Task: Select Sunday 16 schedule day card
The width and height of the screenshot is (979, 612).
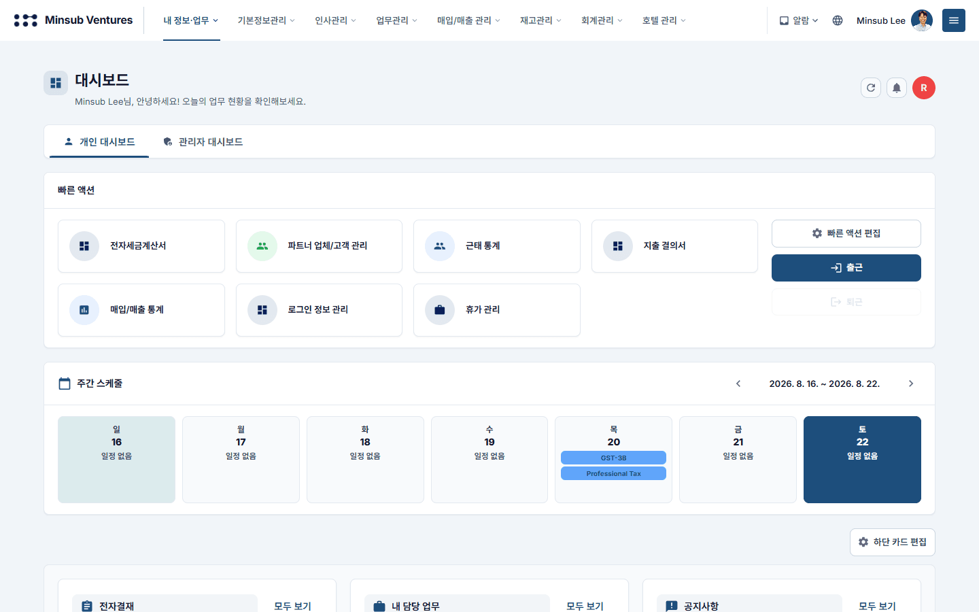Action: point(116,460)
